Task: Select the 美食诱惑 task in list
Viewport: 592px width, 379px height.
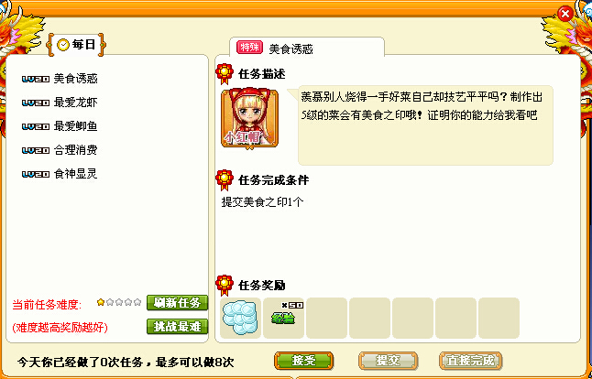Action: pos(60,79)
